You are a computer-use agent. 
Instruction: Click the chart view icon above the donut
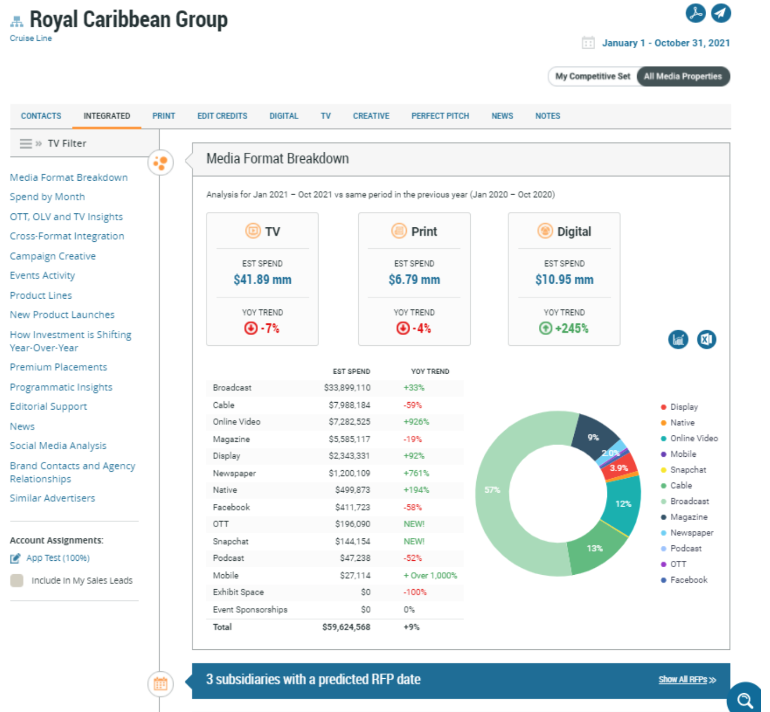point(678,339)
